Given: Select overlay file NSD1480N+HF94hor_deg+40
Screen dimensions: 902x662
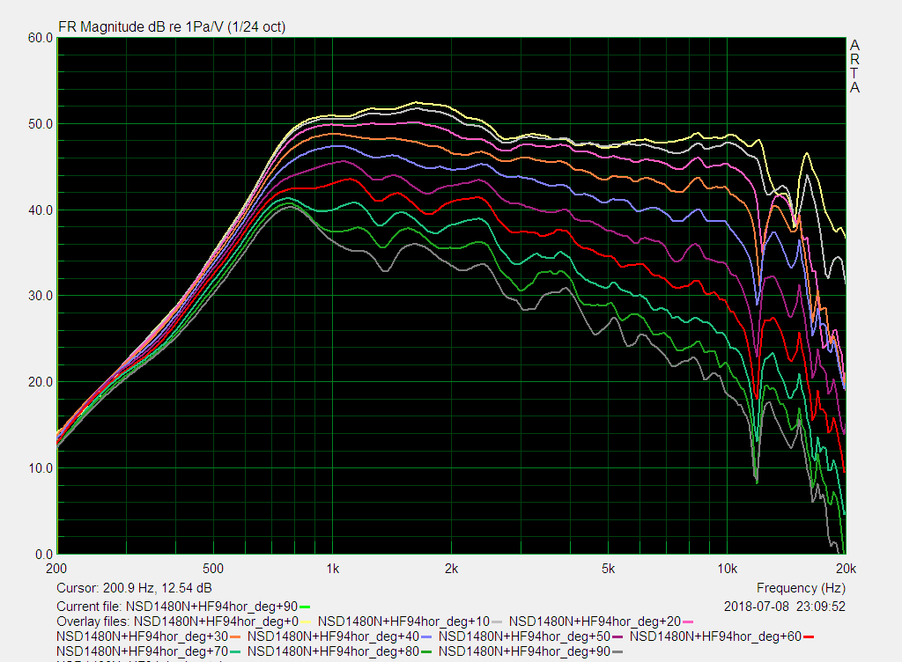Looking at the screenshot, I should point(333,636).
